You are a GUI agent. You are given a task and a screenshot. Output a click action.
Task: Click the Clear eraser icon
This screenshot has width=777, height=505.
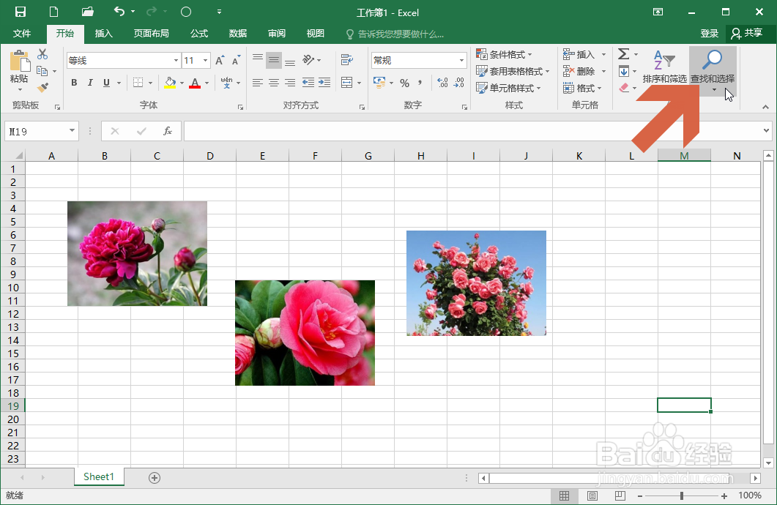point(624,88)
